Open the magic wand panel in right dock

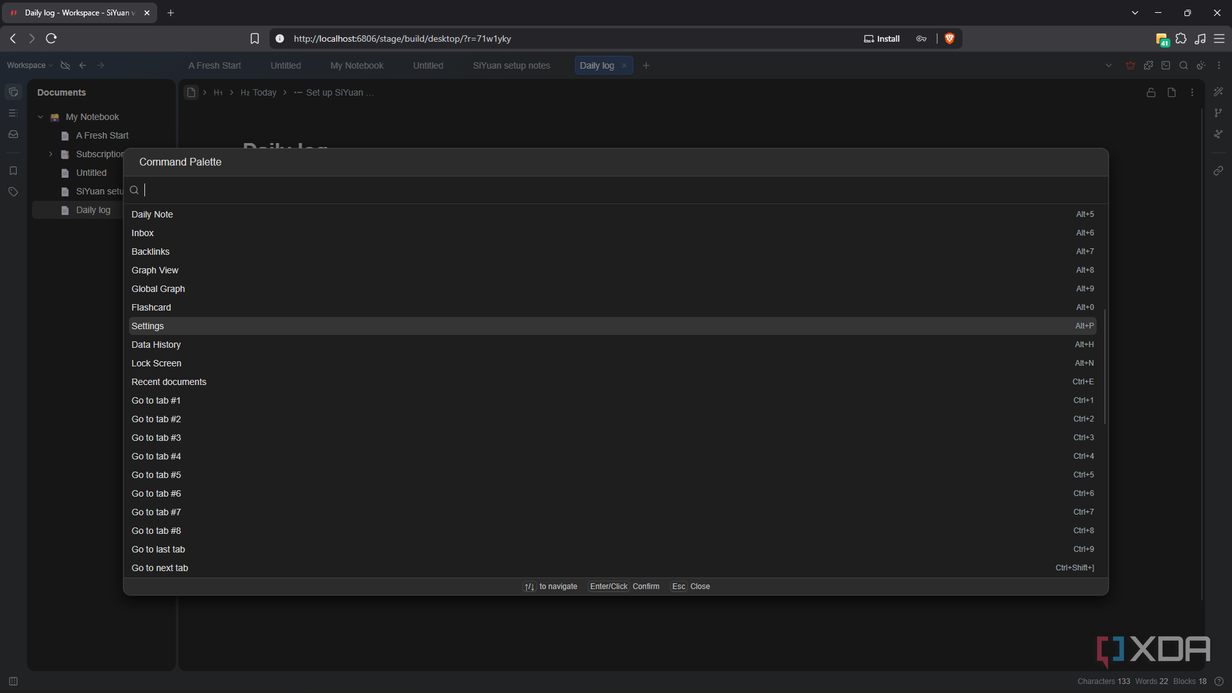pyautogui.click(x=1219, y=92)
